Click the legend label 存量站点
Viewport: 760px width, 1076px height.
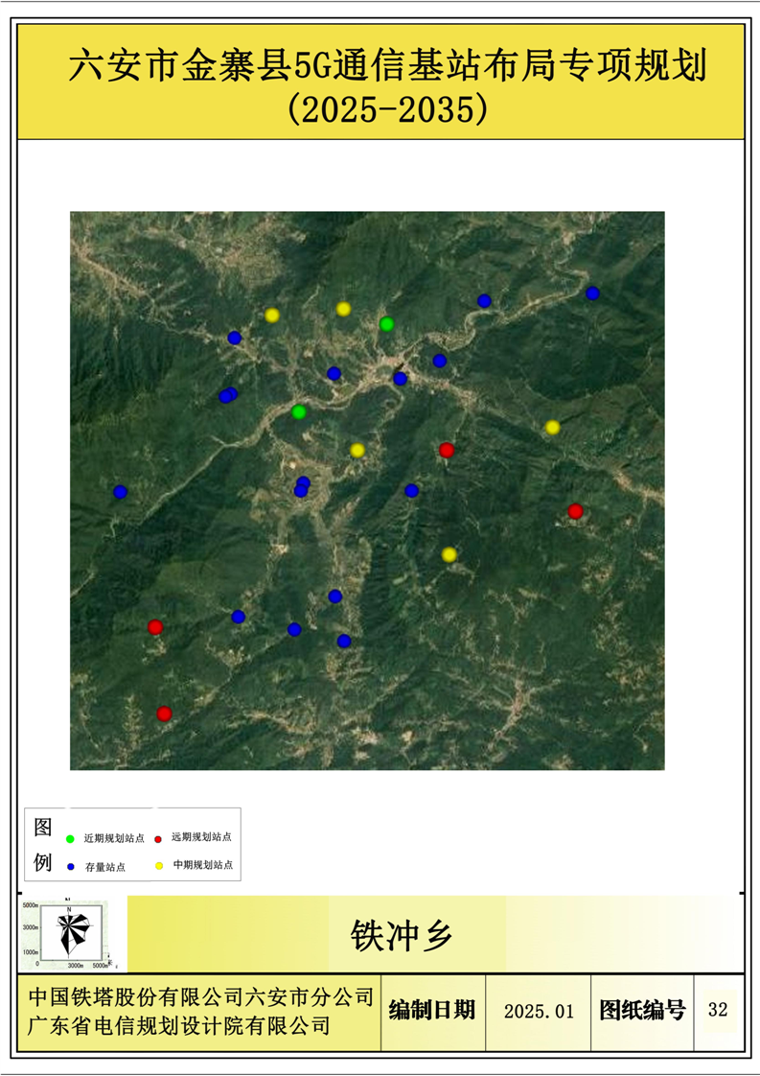tap(105, 867)
